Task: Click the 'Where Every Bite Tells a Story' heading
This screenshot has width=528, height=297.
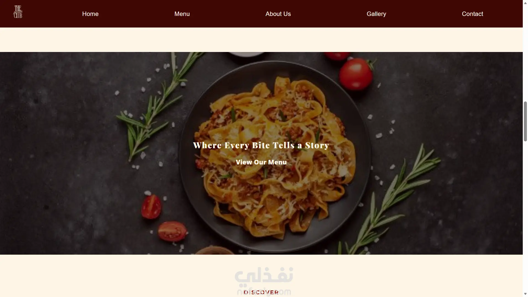Action: tap(261, 145)
